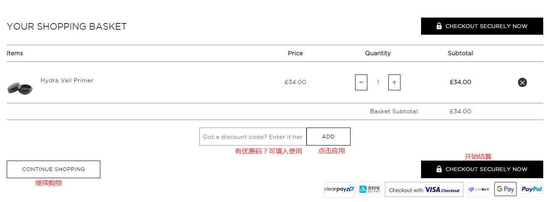This screenshot has width=547, height=202.
Task: Decrease the quantity with the minus button
Action: click(361, 82)
